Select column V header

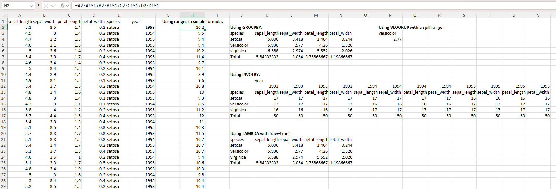pyautogui.click(x=538, y=15)
